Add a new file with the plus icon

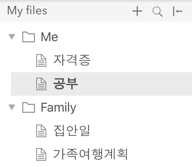(137, 11)
